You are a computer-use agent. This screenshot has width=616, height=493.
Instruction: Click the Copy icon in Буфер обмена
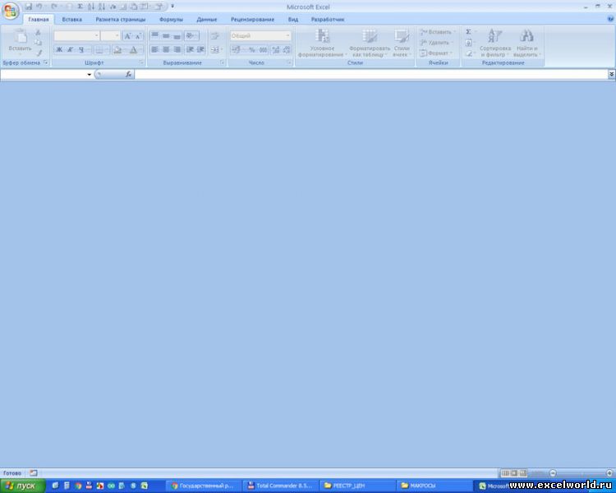(x=38, y=43)
